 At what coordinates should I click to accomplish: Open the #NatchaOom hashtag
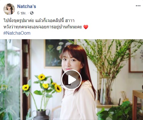coord(17,33)
